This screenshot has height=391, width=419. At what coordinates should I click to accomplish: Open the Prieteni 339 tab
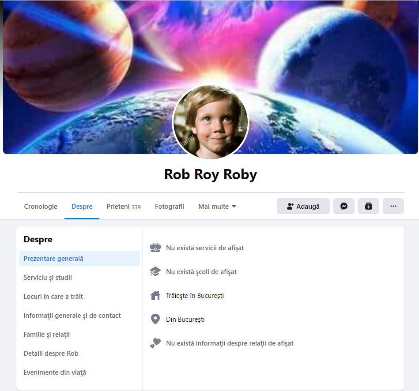coord(124,207)
